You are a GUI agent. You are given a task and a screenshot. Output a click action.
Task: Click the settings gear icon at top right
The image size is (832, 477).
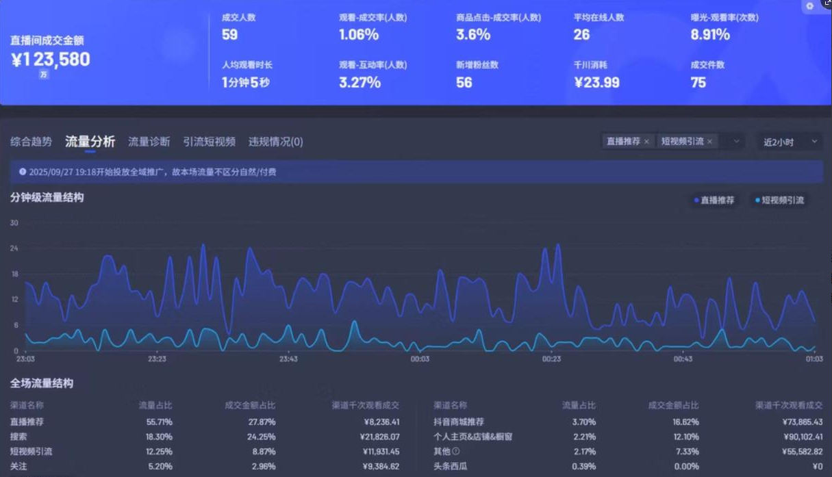(809, 5)
